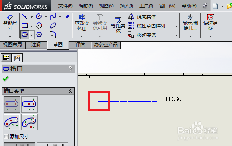Select the Smart Dimension tool
Image resolution: width=232 pixels, height=146 pixels.
click(10, 22)
